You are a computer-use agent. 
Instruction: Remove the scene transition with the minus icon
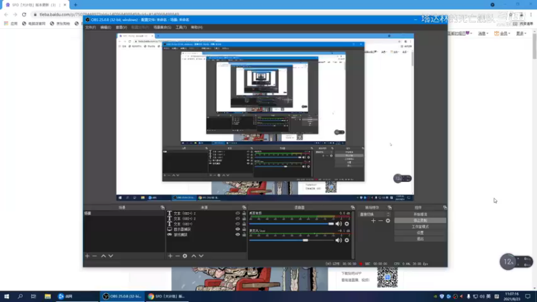pos(381,221)
